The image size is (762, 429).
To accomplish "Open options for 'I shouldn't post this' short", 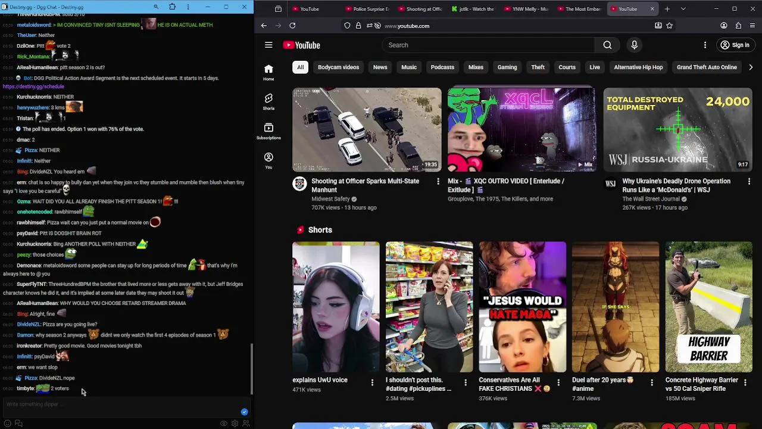I will coord(466,382).
